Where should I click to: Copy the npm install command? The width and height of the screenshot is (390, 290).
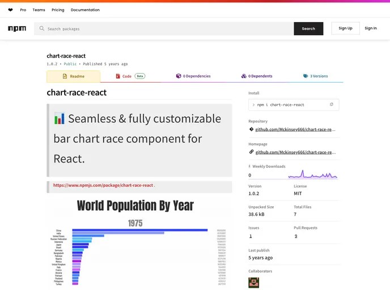[331, 104]
